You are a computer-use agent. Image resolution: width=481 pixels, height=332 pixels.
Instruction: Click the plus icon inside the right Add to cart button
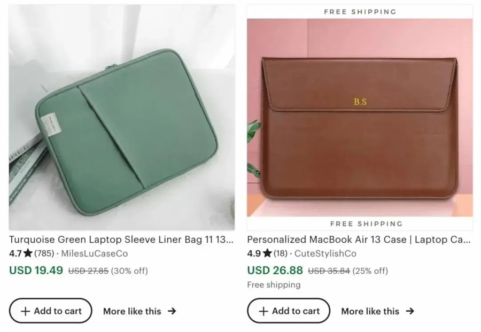pos(262,311)
